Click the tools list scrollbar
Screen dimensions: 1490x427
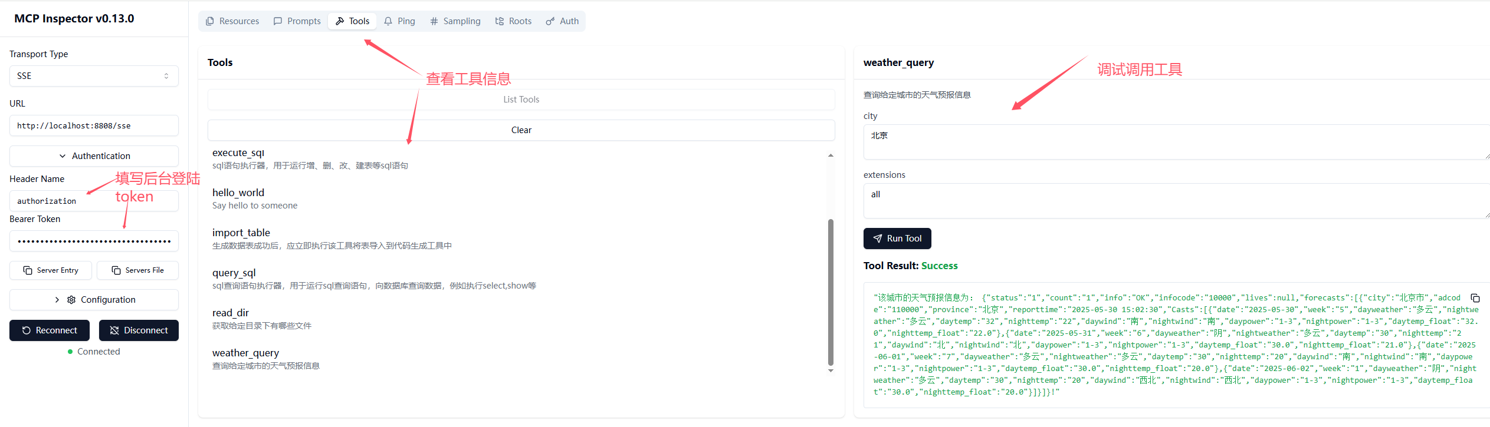[x=831, y=292]
